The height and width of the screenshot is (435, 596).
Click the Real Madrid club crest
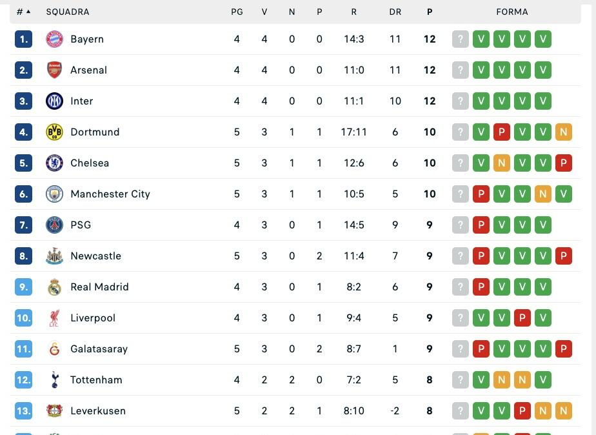pyautogui.click(x=55, y=287)
